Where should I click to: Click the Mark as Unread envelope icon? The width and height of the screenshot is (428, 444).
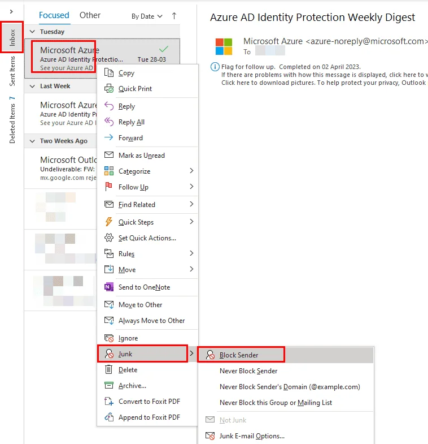click(x=109, y=155)
